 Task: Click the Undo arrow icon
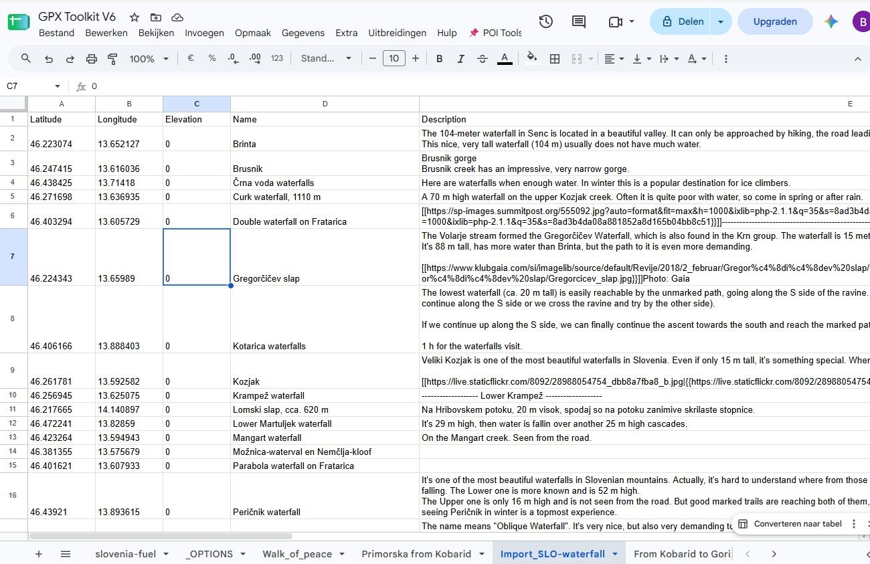coord(48,59)
